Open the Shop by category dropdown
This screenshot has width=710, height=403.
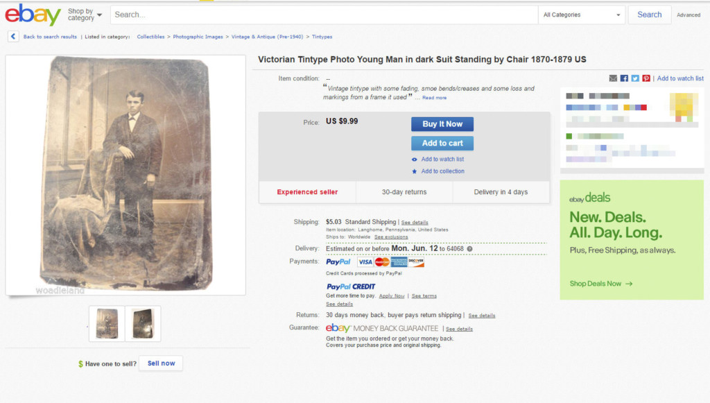click(x=85, y=15)
